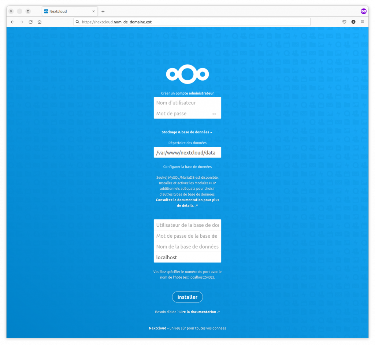The image size is (375, 345).
Task: Focus Nom de la base de données field
Action: (x=187, y=247)
